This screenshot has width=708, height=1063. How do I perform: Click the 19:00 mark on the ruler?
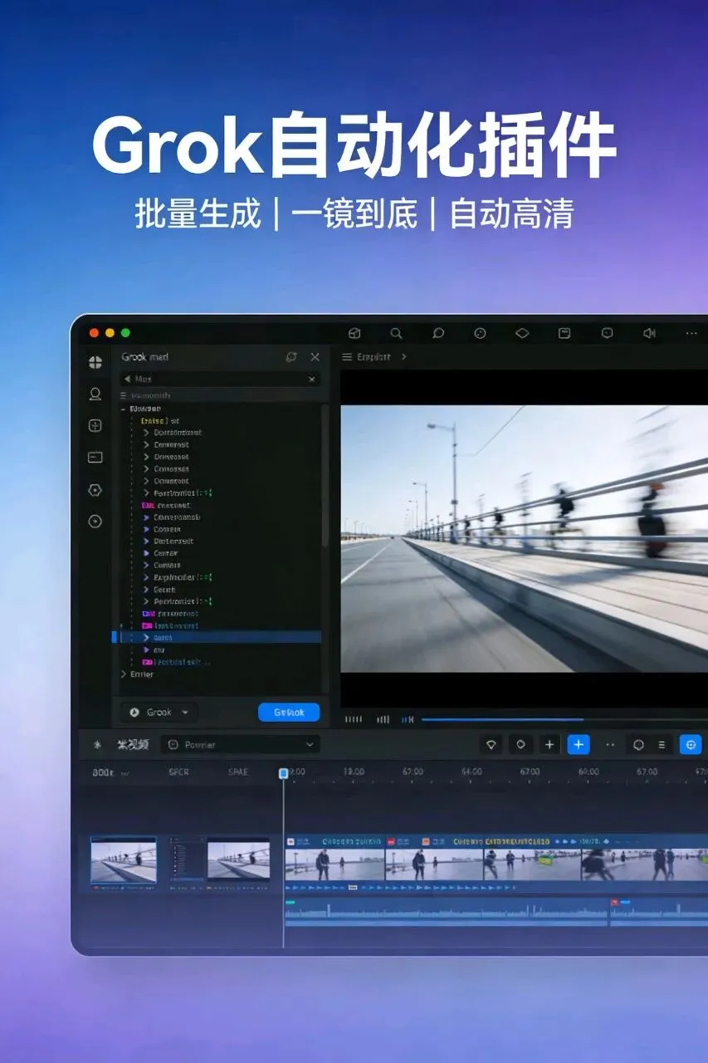click(353, 772)
